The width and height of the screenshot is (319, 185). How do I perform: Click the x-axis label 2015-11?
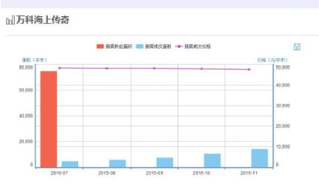click(249, 173)
